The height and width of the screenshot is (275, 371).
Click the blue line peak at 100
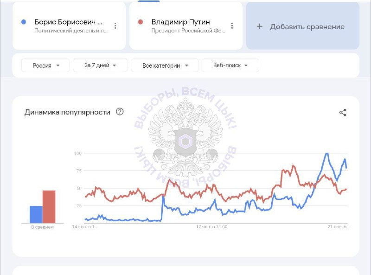tap(327, 153)
